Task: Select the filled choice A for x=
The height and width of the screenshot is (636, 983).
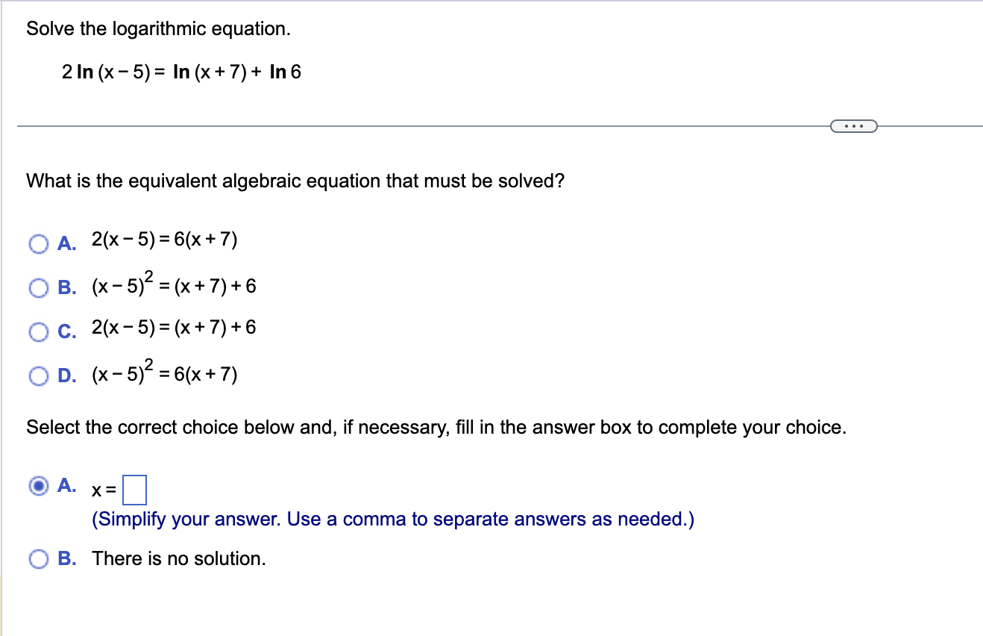Action: pyautogui.click(x=38, y=486)
